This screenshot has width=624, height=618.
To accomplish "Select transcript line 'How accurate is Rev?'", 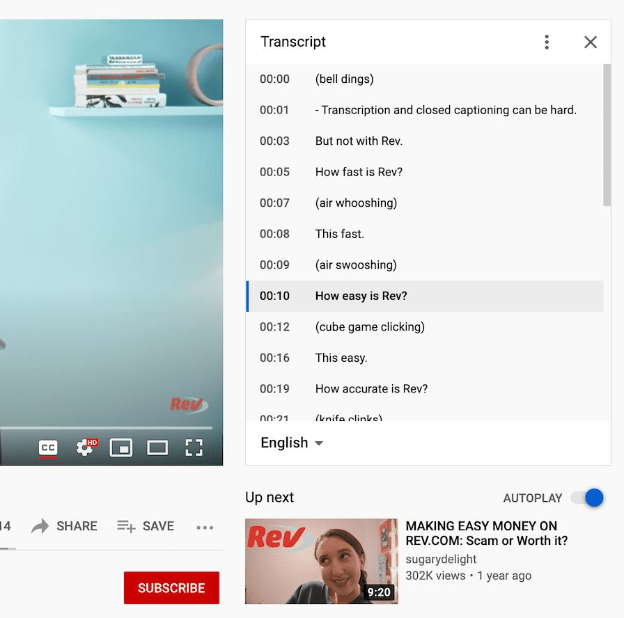I will tap(425, 389).
